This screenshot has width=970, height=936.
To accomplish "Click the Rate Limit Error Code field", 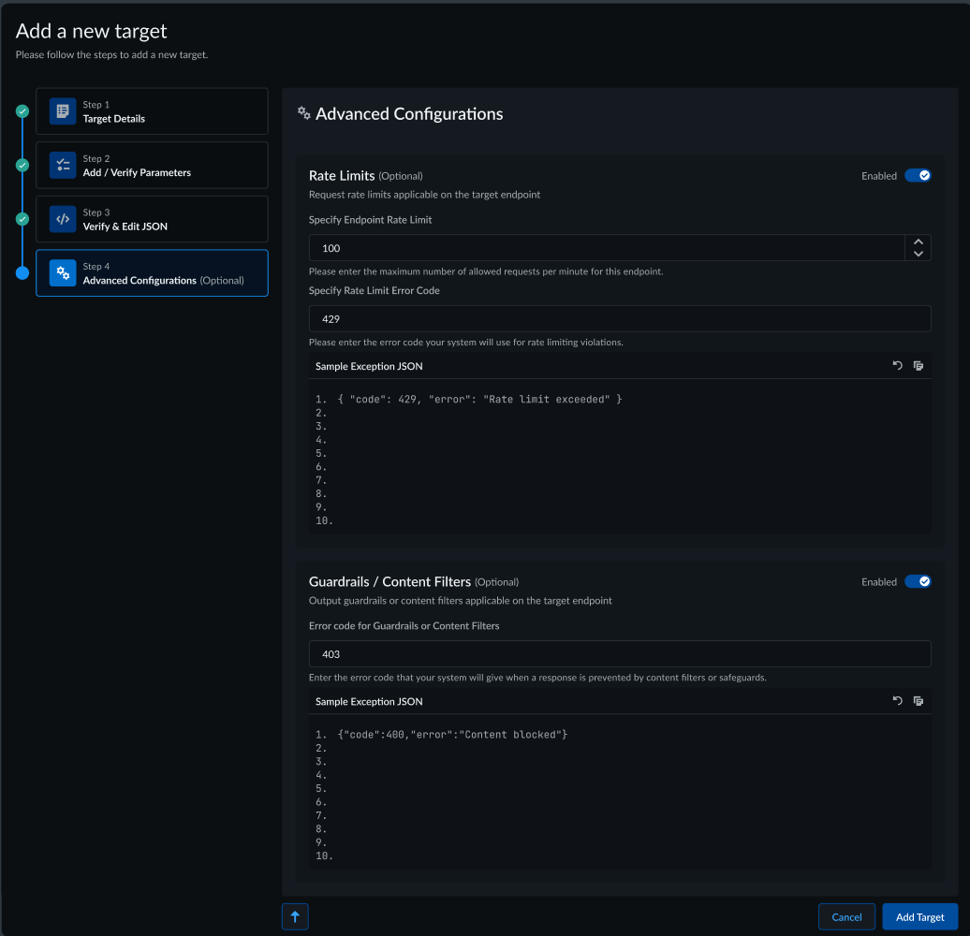I will pos(620,319).
